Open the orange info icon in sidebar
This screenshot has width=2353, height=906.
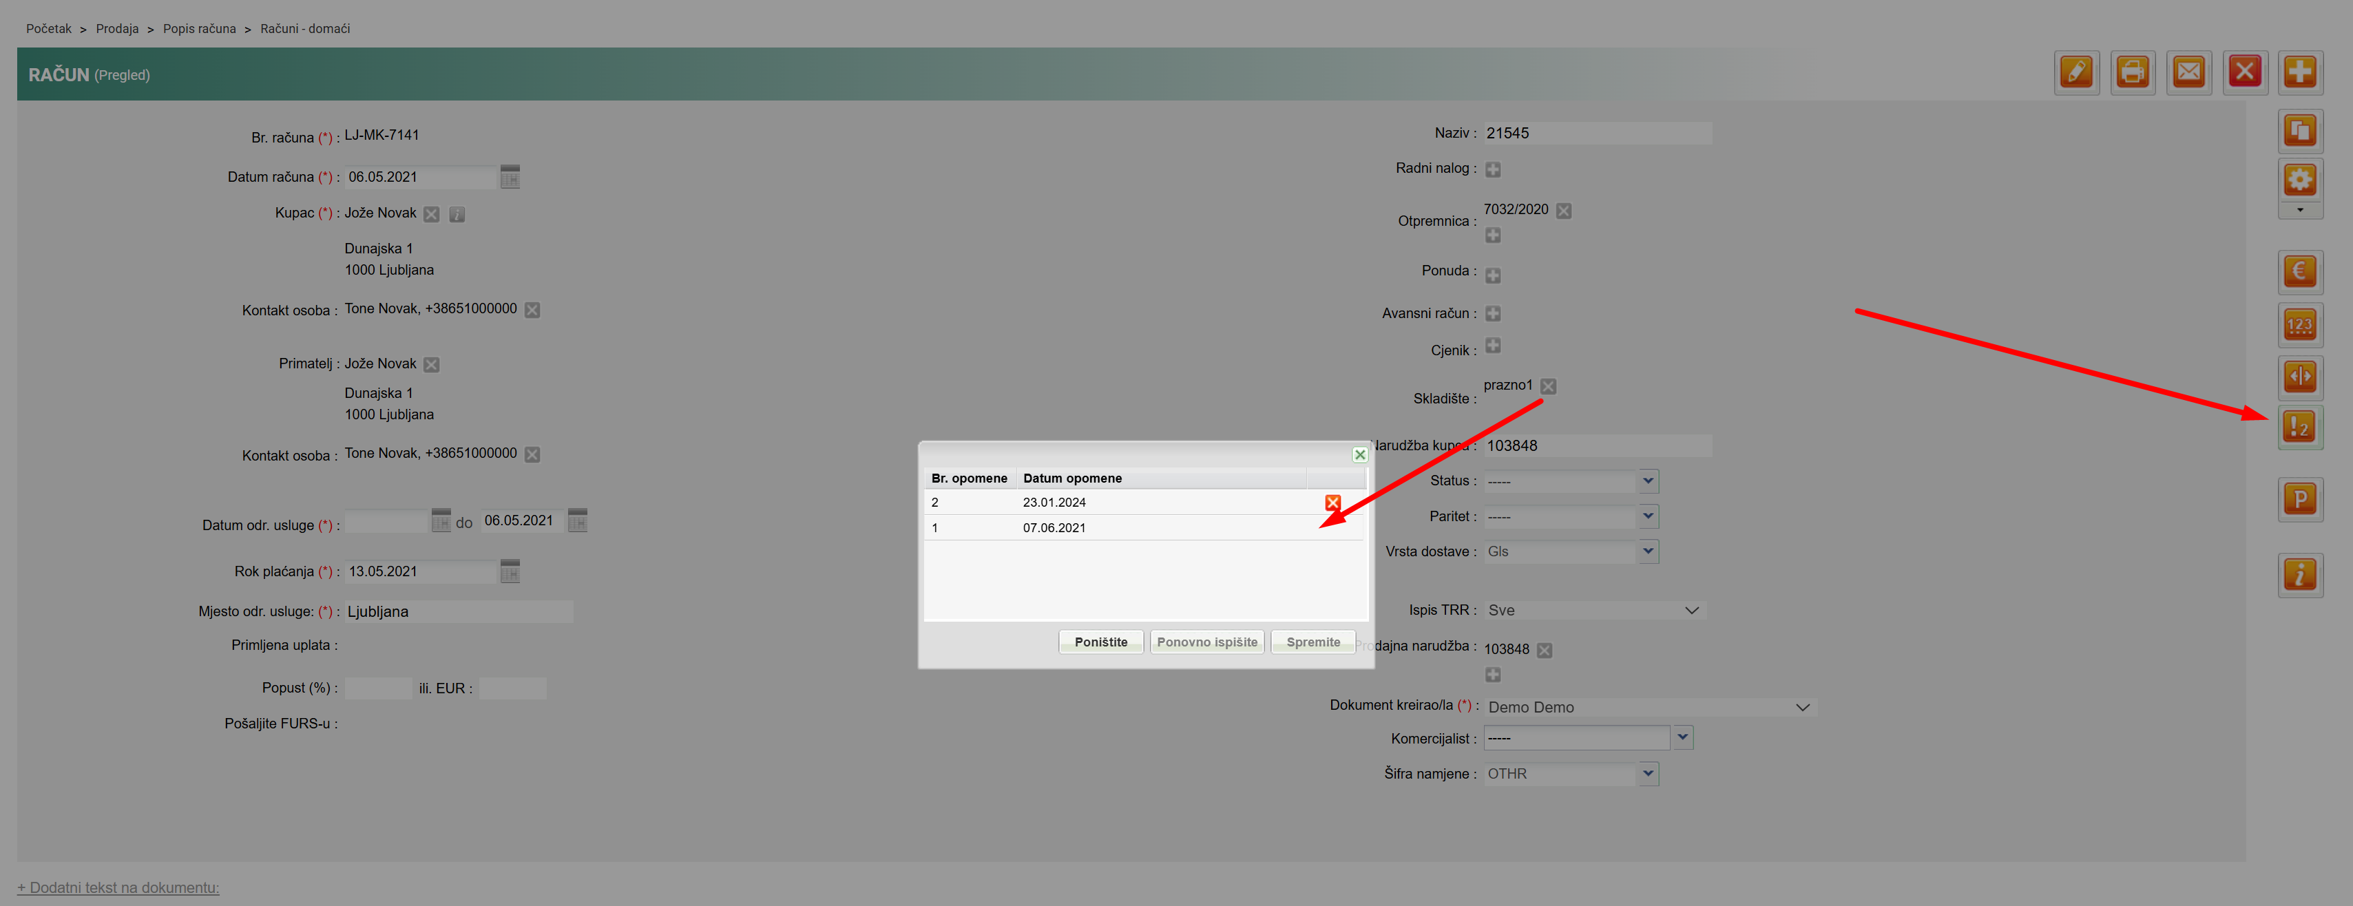pyautogui.click(x=2299, y=574)
